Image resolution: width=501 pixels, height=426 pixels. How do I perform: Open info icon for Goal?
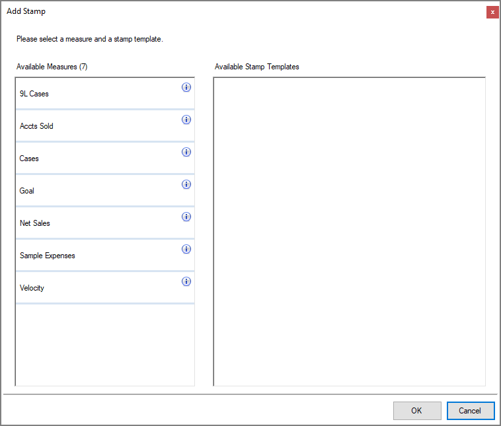(186, 184)
